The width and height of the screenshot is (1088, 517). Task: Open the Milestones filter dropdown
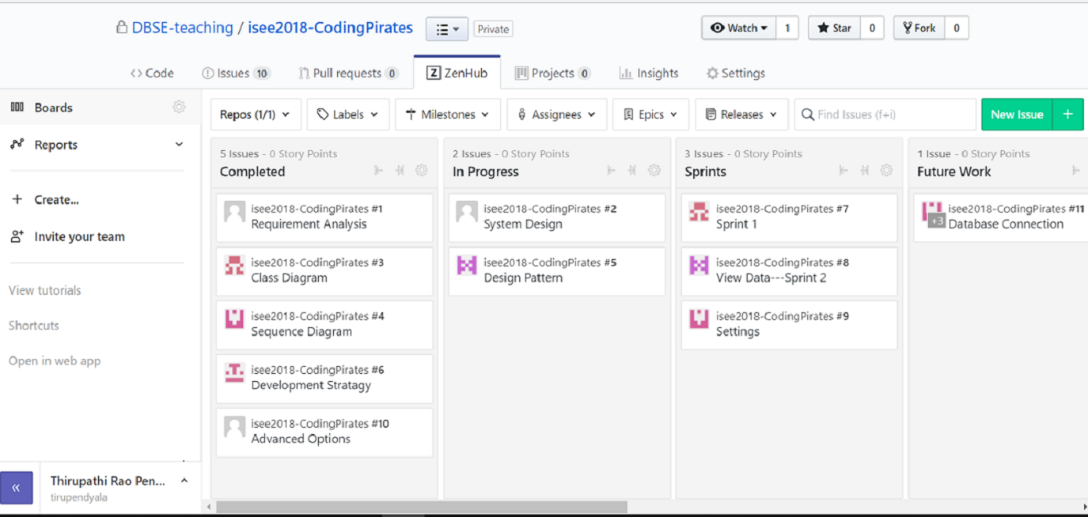(448, 115)
